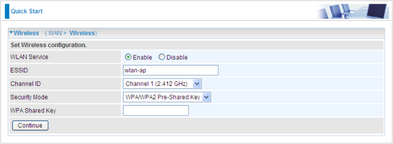Click the office banner image

[x=353, y=11]
